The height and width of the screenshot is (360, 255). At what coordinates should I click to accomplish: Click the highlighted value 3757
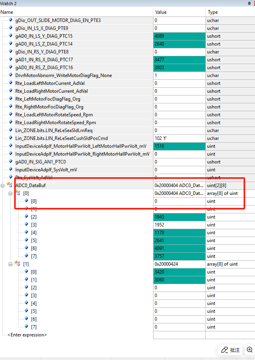[179, 256]
